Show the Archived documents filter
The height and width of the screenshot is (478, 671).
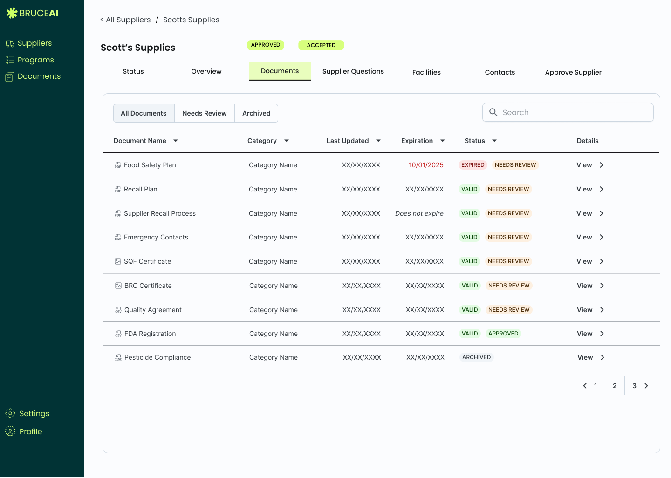tap(256, 114)
